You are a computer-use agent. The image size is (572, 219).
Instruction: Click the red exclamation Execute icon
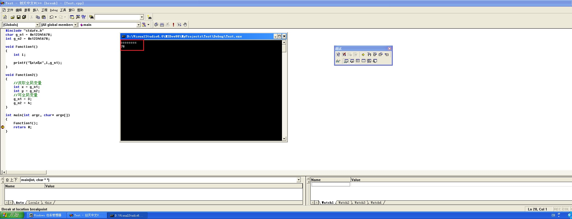click(x=173, y=25)
